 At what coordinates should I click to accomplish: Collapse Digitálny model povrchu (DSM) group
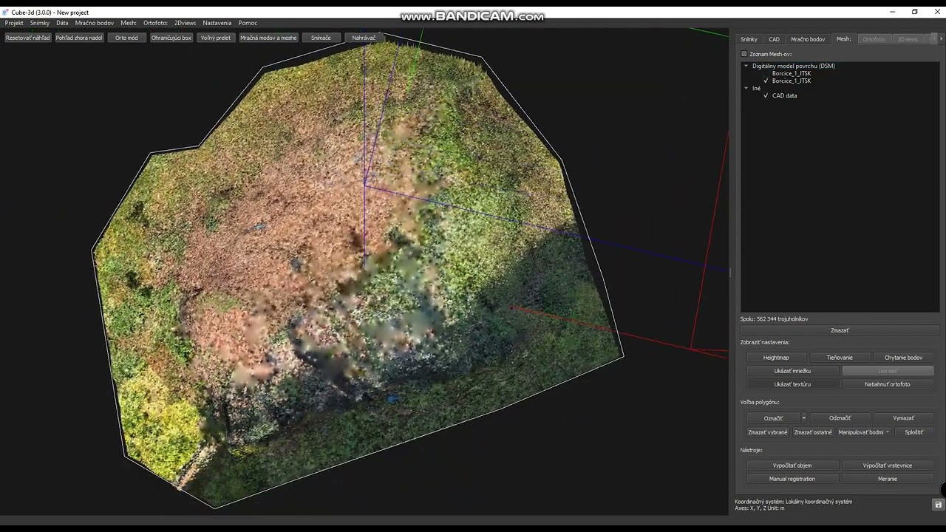(x=746, y=66)
